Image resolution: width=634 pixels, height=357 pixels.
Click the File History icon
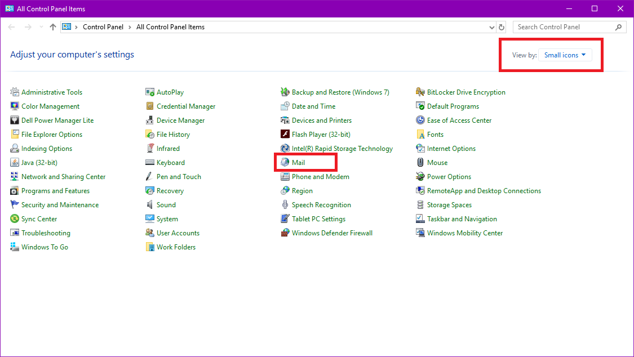click(x=150, y=135)
